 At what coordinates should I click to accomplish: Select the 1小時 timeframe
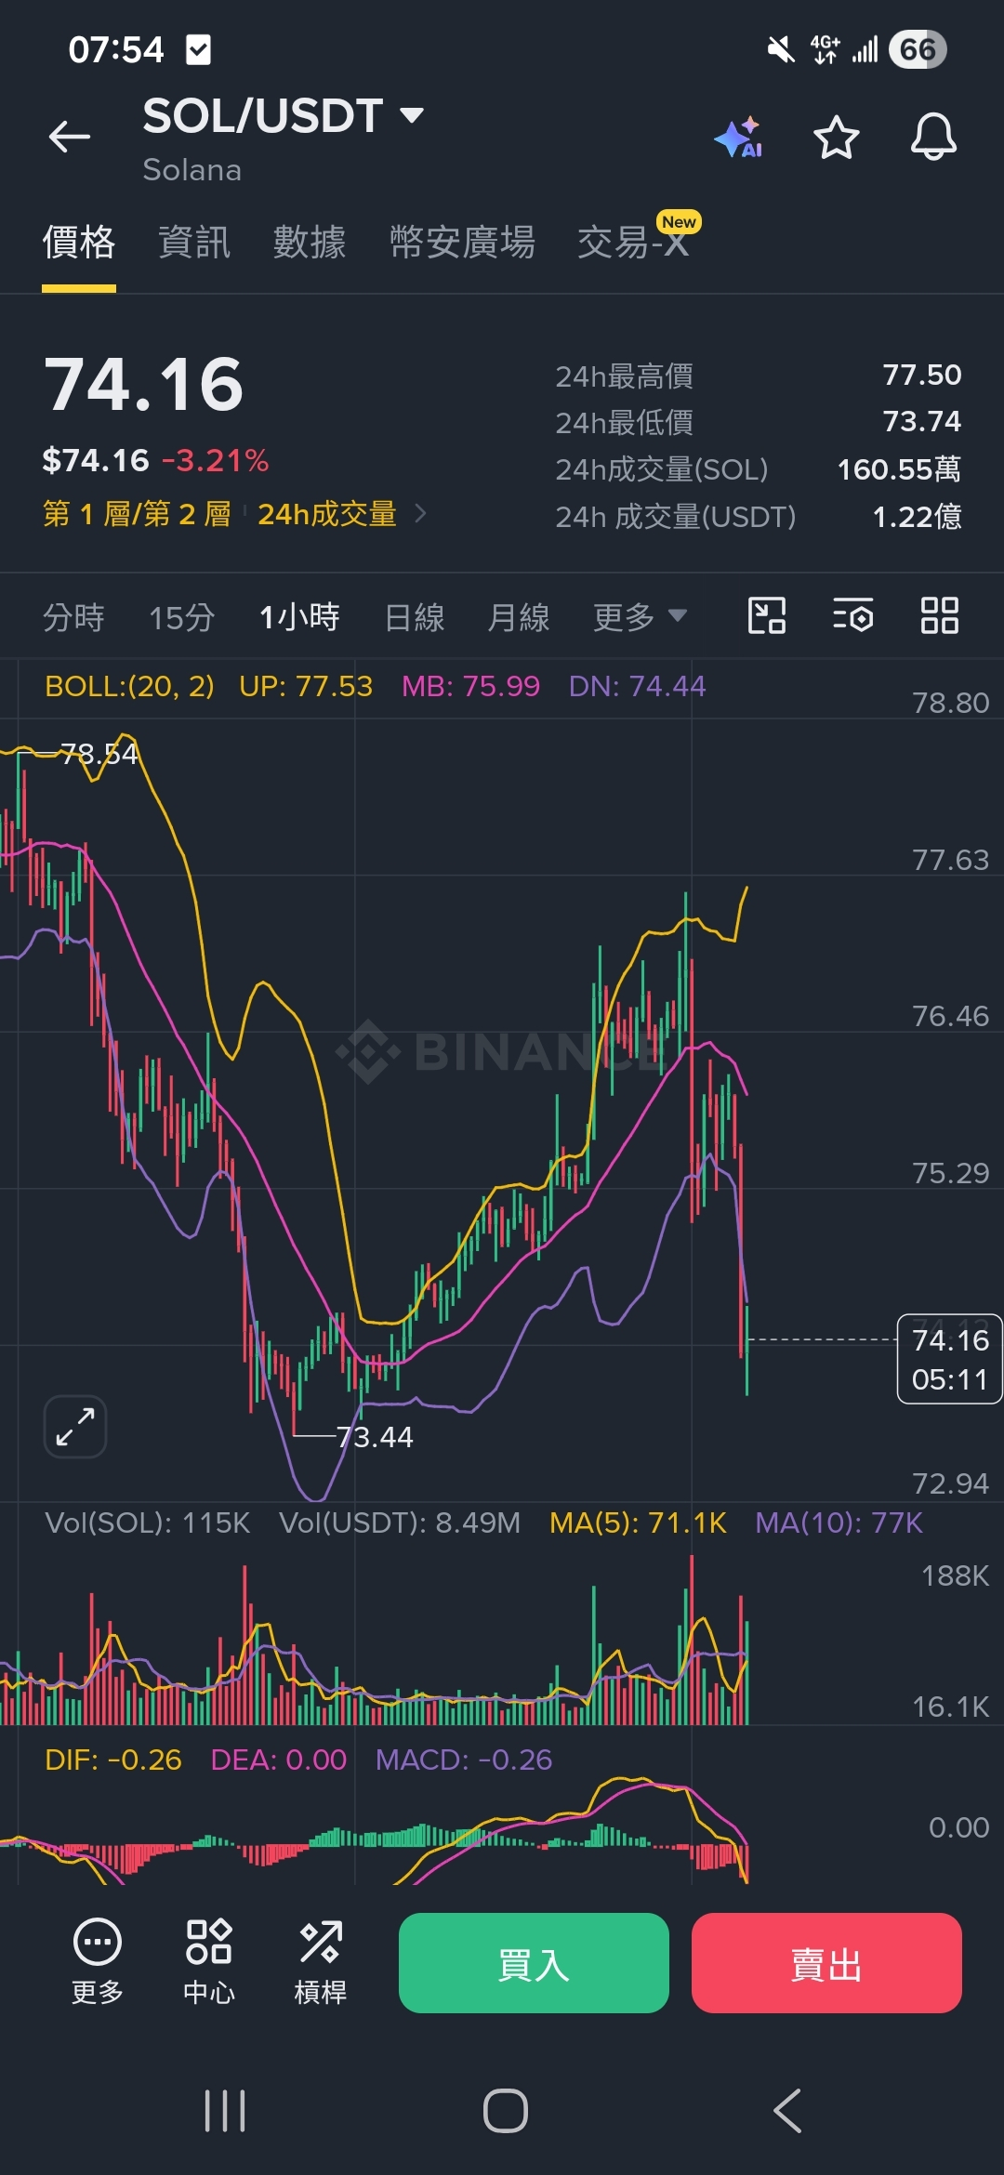(299, 616)
